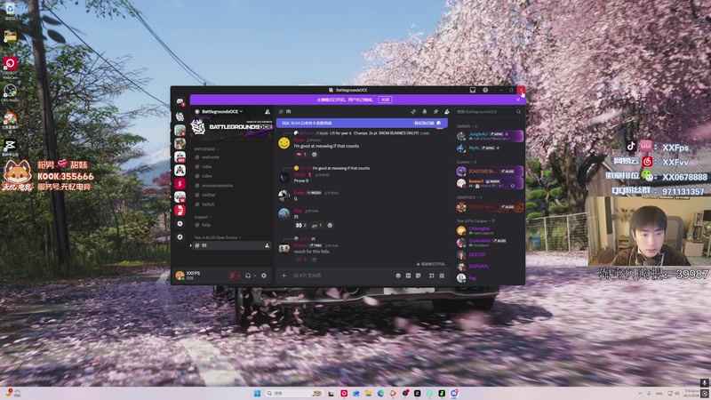
Task: Open the rules channel
Action: (x=231, y=176)
